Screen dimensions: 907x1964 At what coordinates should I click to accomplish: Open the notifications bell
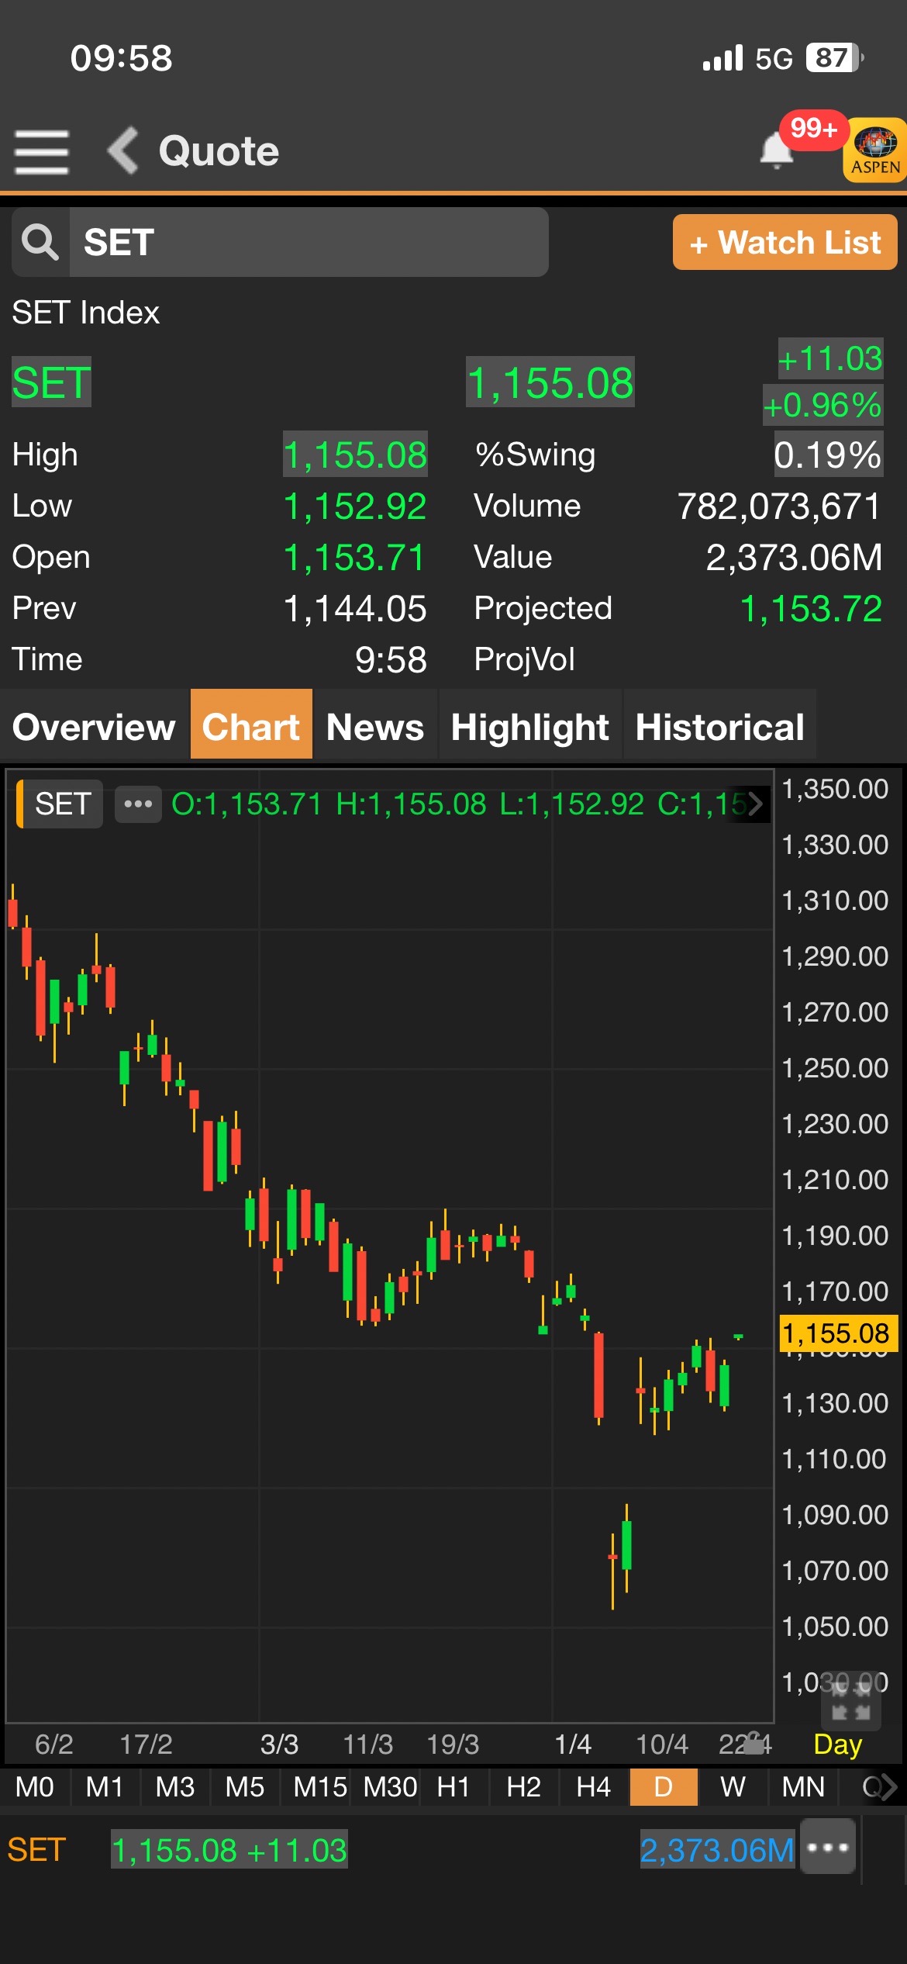pos(776,150)
